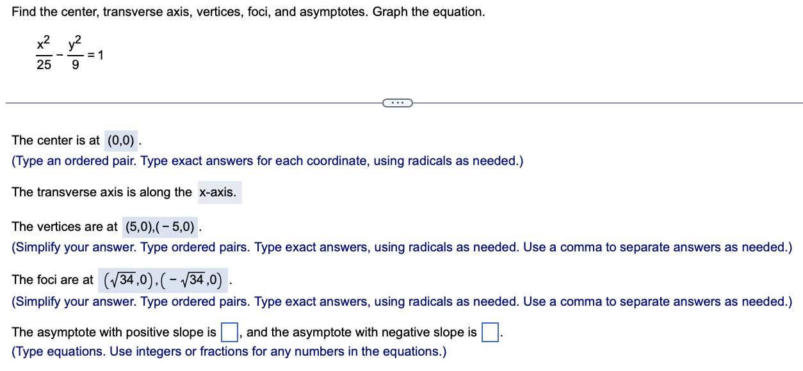Click 'The vertices are at' label
This screenshot has height=371, width=803.
pyautogui.click(x=63, y=226)
